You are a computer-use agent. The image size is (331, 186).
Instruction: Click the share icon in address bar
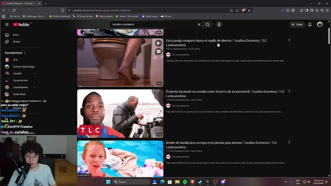[237, 10]
